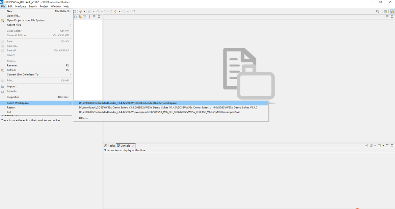Click the filter funnel icon in explorer
Image resolution: width=395 pixels, height=209 pixels.
(85, 17)
